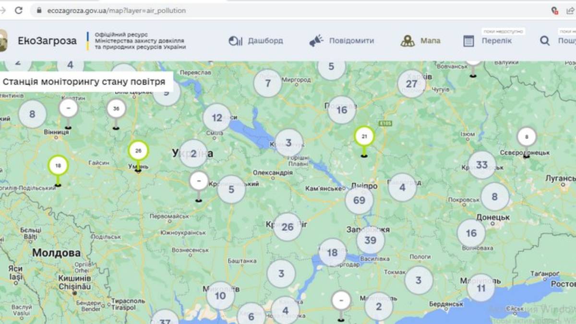Open cluster 12 west of Кременчук reservoir
This screenshot has height=324, width=576.
point(217,118)
